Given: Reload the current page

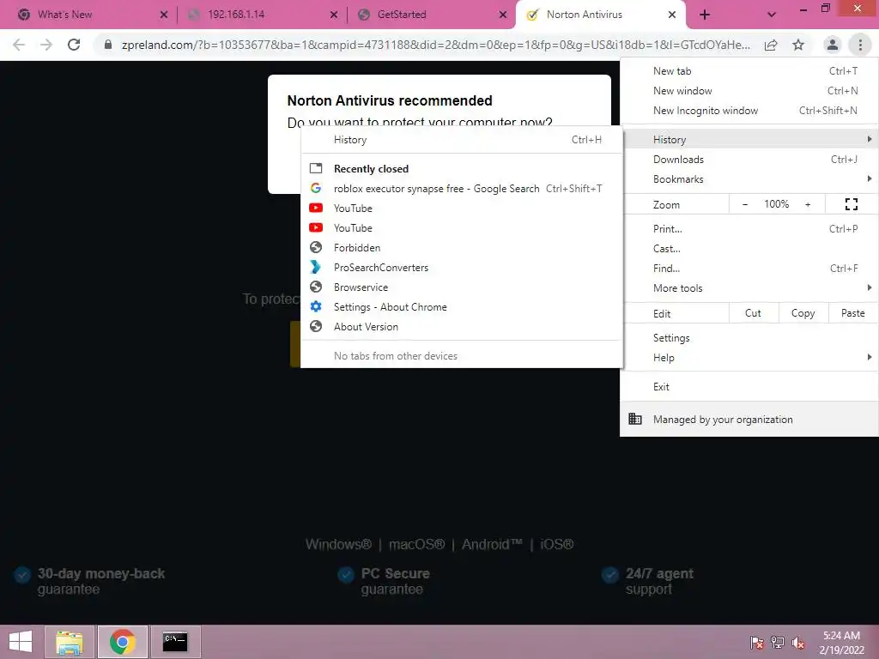Looking at the screenshot, I should tap(74, 45).
